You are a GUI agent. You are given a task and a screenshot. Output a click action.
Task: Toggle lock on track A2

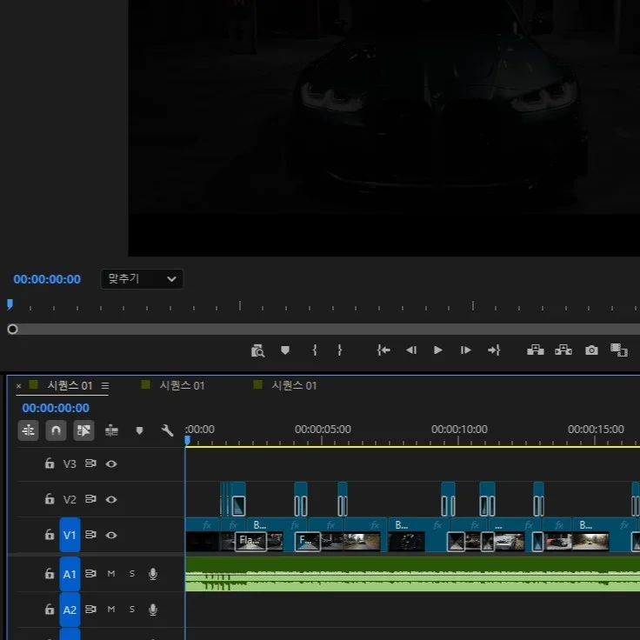point(50,609)
